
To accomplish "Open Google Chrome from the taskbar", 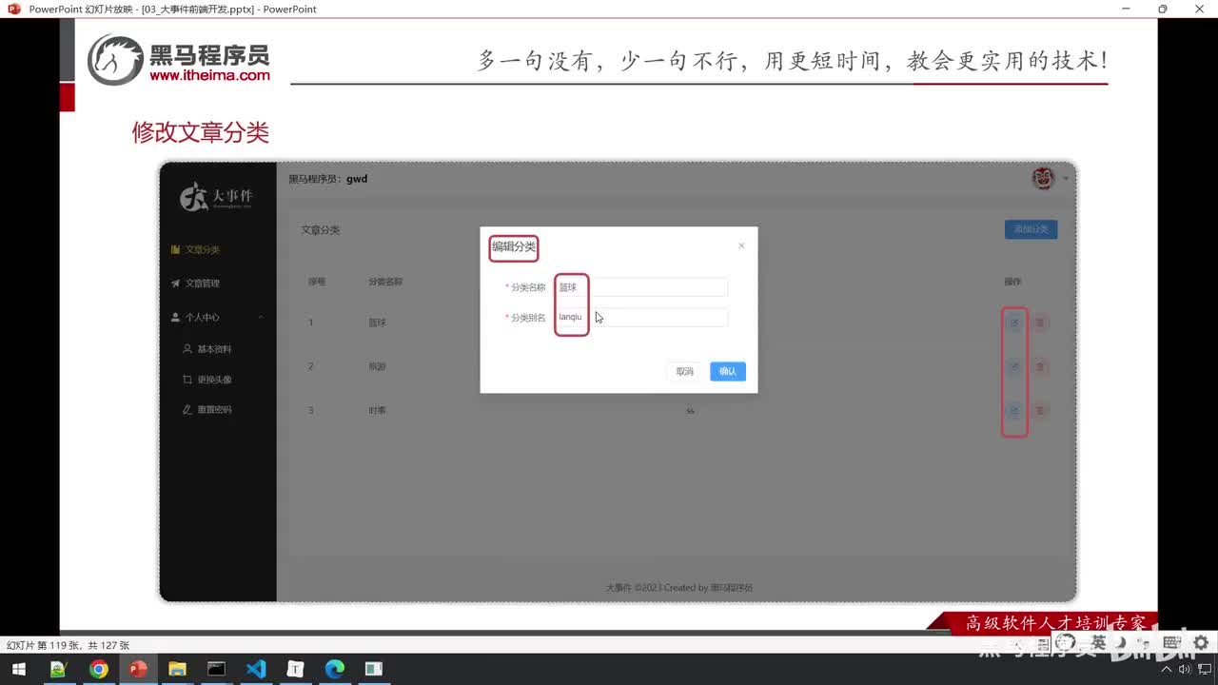I will [x=98, y=669].
